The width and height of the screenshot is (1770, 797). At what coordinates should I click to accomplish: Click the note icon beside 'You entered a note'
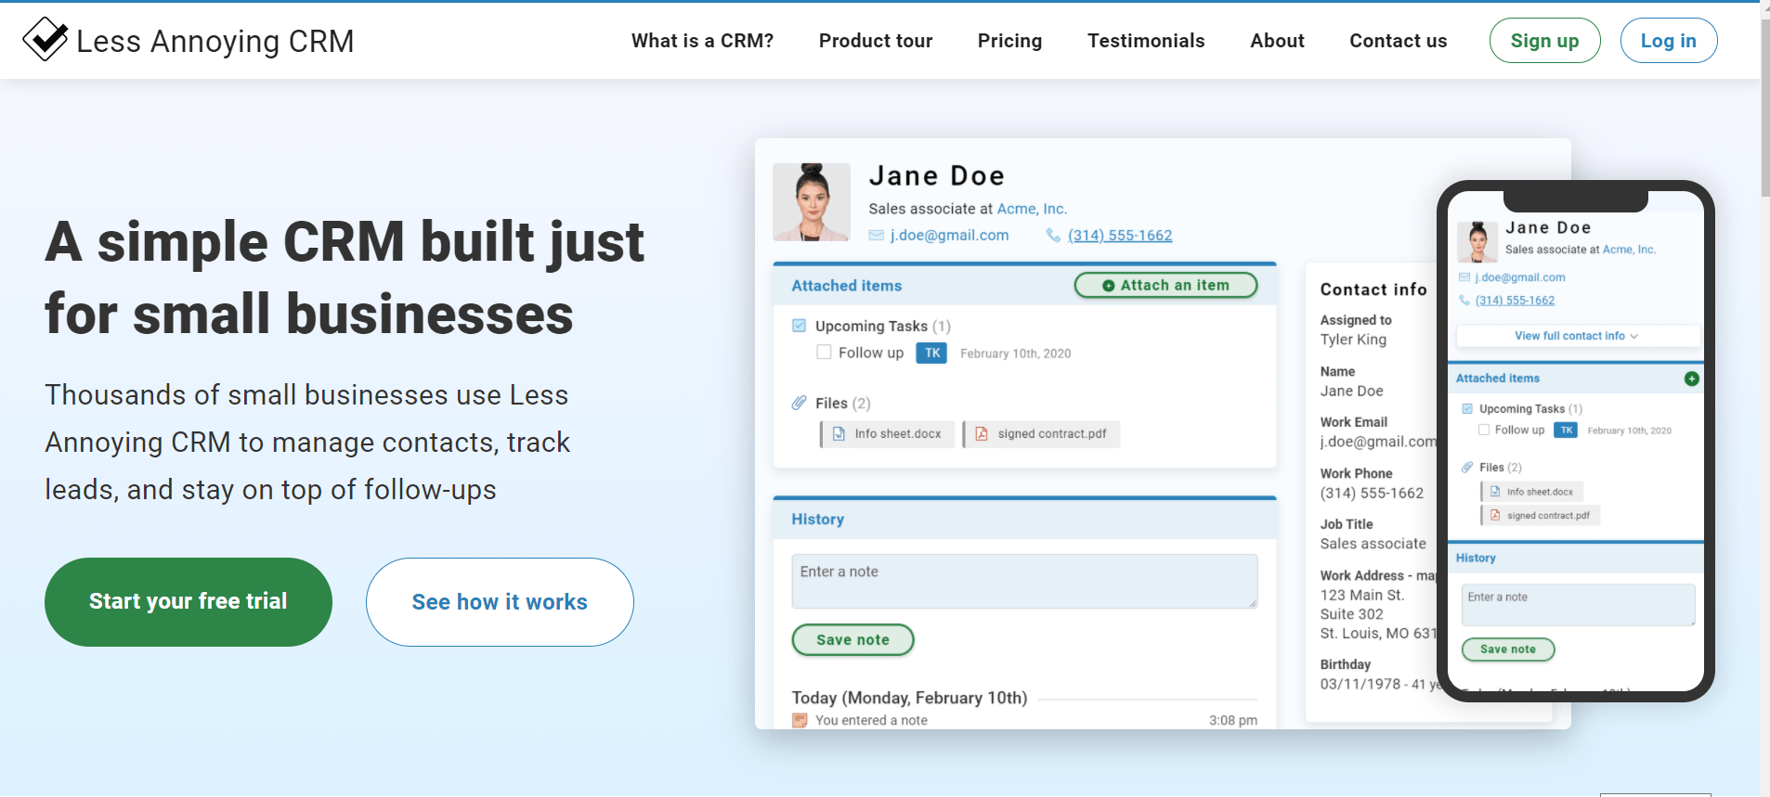(800, 720)
